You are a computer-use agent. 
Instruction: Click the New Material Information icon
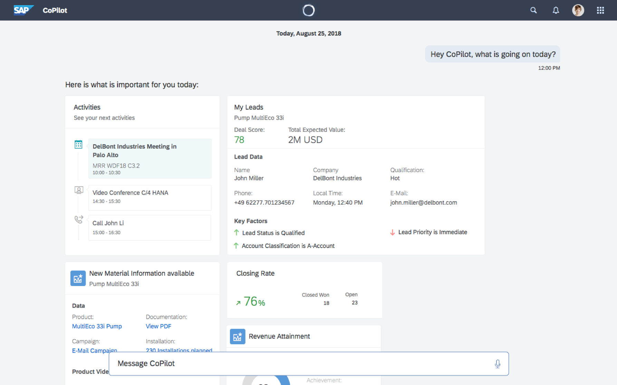78,278
